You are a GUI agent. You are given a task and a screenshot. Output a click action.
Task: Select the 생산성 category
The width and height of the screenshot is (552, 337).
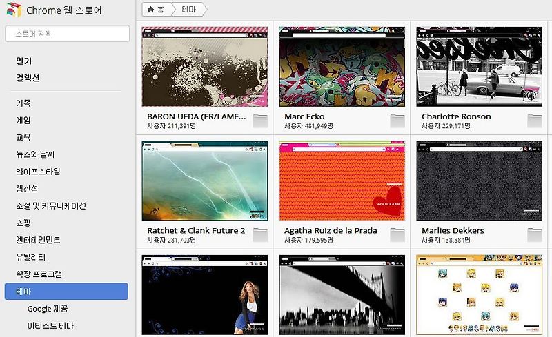coord(27,189)
